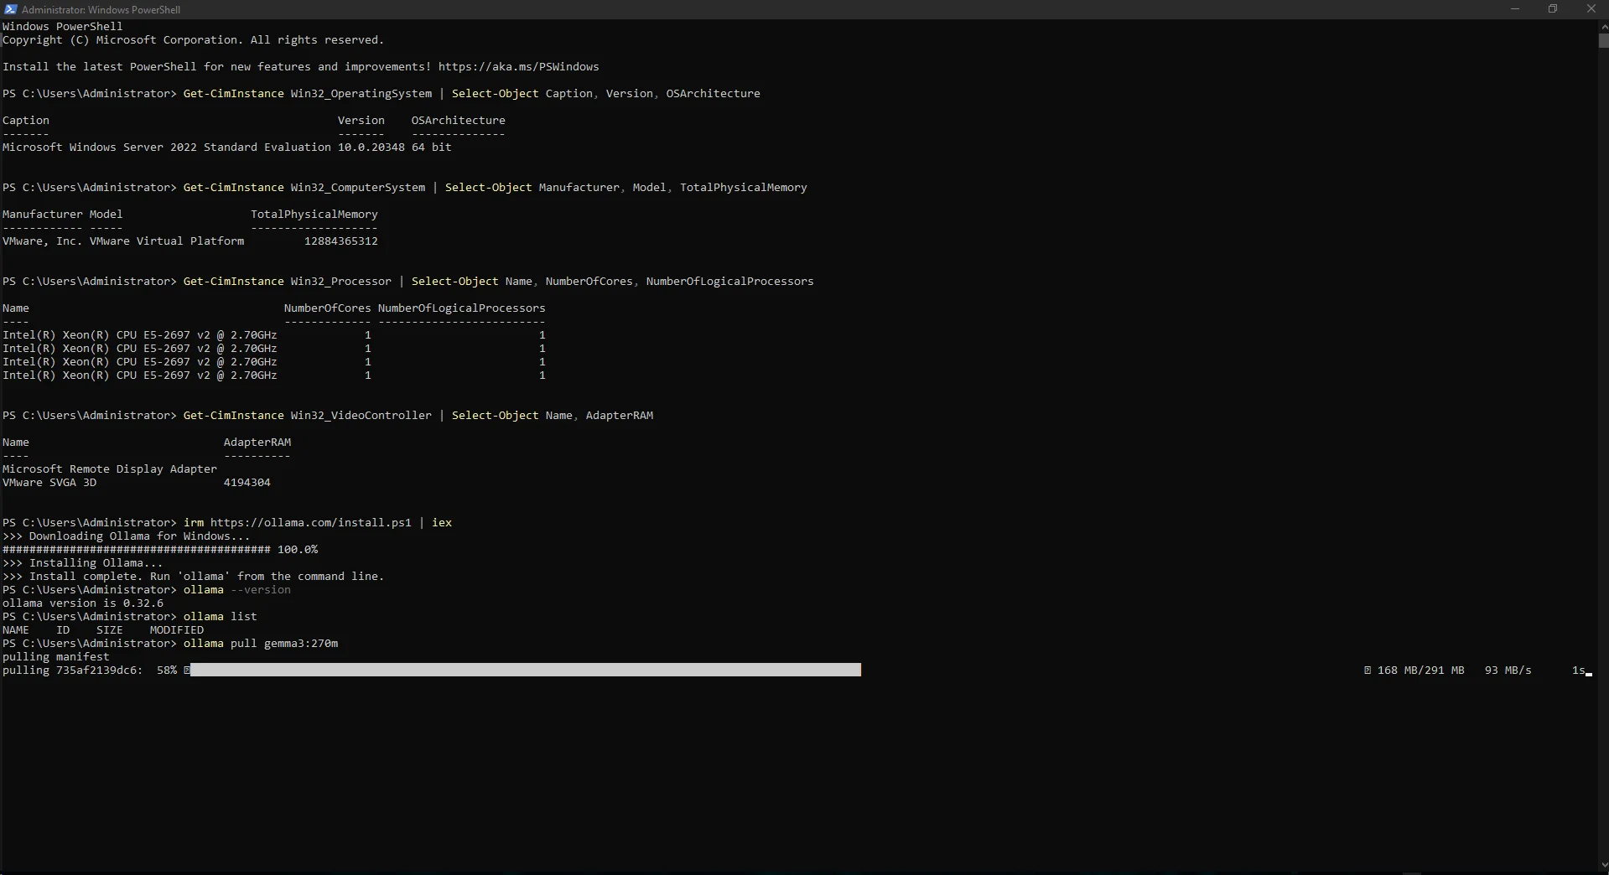Click the 'MODIFIED' header in ollama list

177,630
